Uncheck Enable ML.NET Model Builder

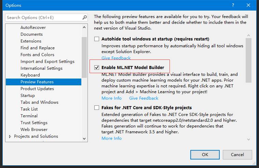97,68
